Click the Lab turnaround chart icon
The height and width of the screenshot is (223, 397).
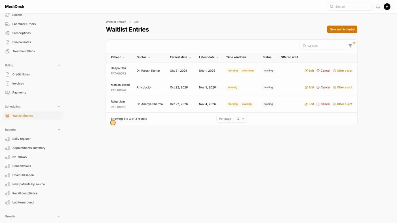point(7,202)
